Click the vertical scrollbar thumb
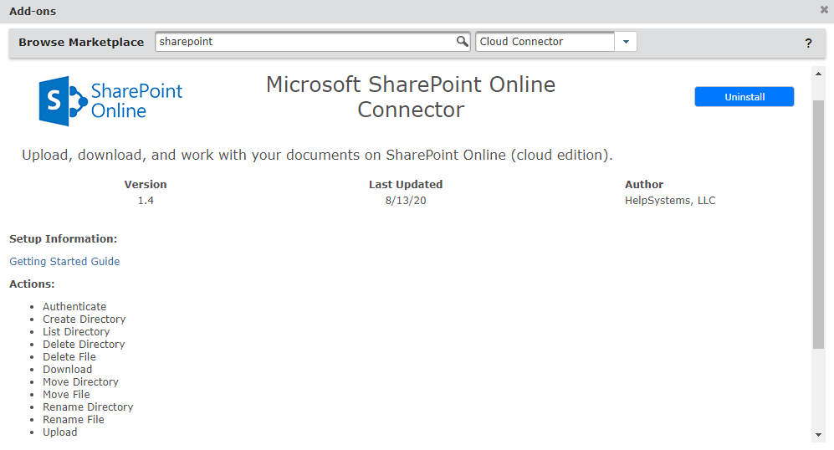This screenshot has height=450, width=834. point(818,223)
